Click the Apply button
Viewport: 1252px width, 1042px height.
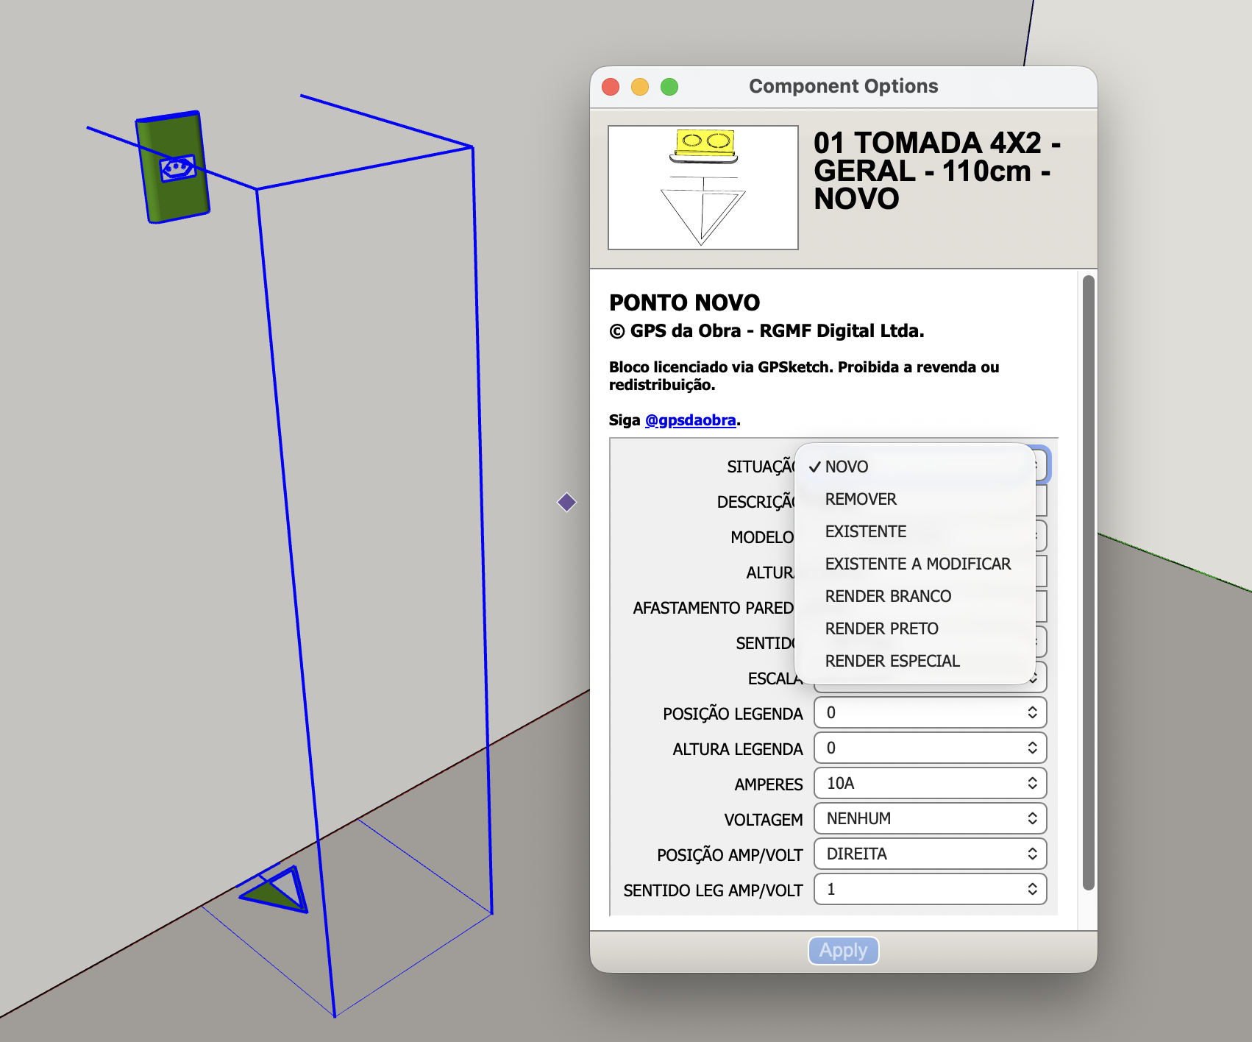pyautogui.click(x=843, y=950)
